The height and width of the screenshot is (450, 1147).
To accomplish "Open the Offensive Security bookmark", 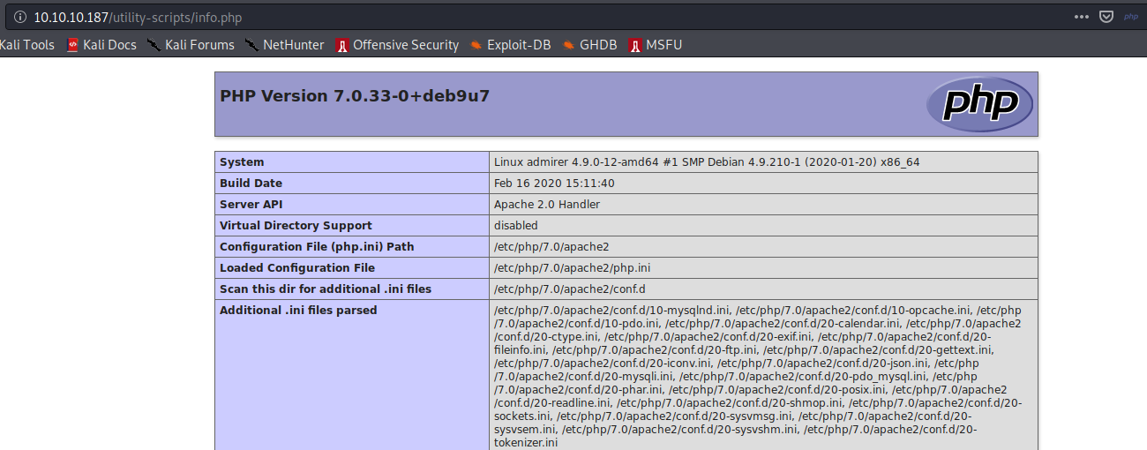I will 397,45.
